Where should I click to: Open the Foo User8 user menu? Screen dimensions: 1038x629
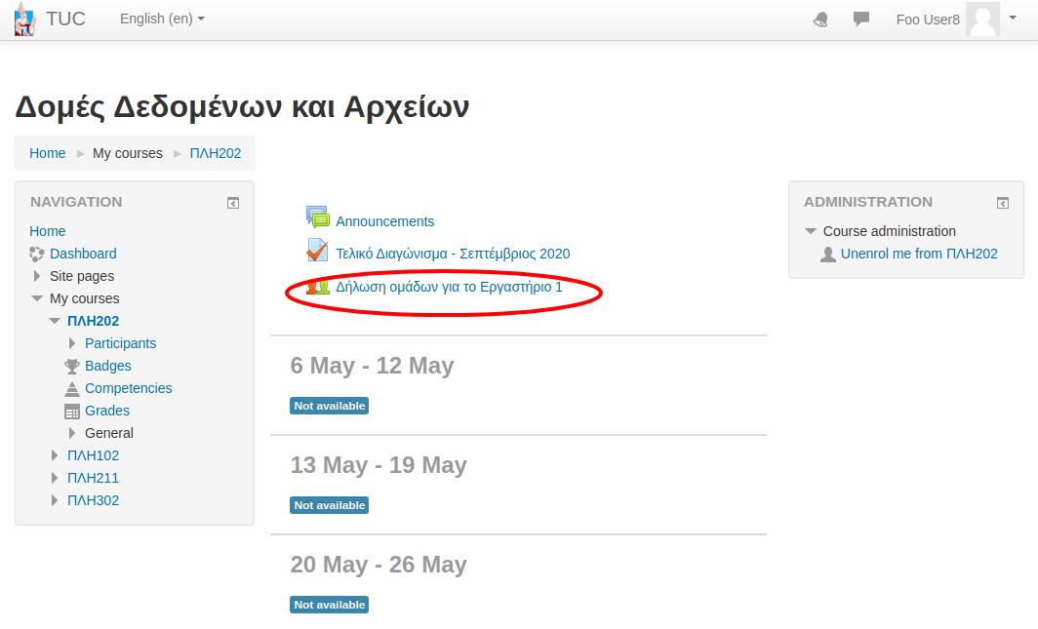coord(928,20)
